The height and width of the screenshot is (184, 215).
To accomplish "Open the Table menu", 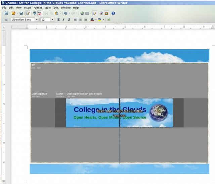I will 48,7.
